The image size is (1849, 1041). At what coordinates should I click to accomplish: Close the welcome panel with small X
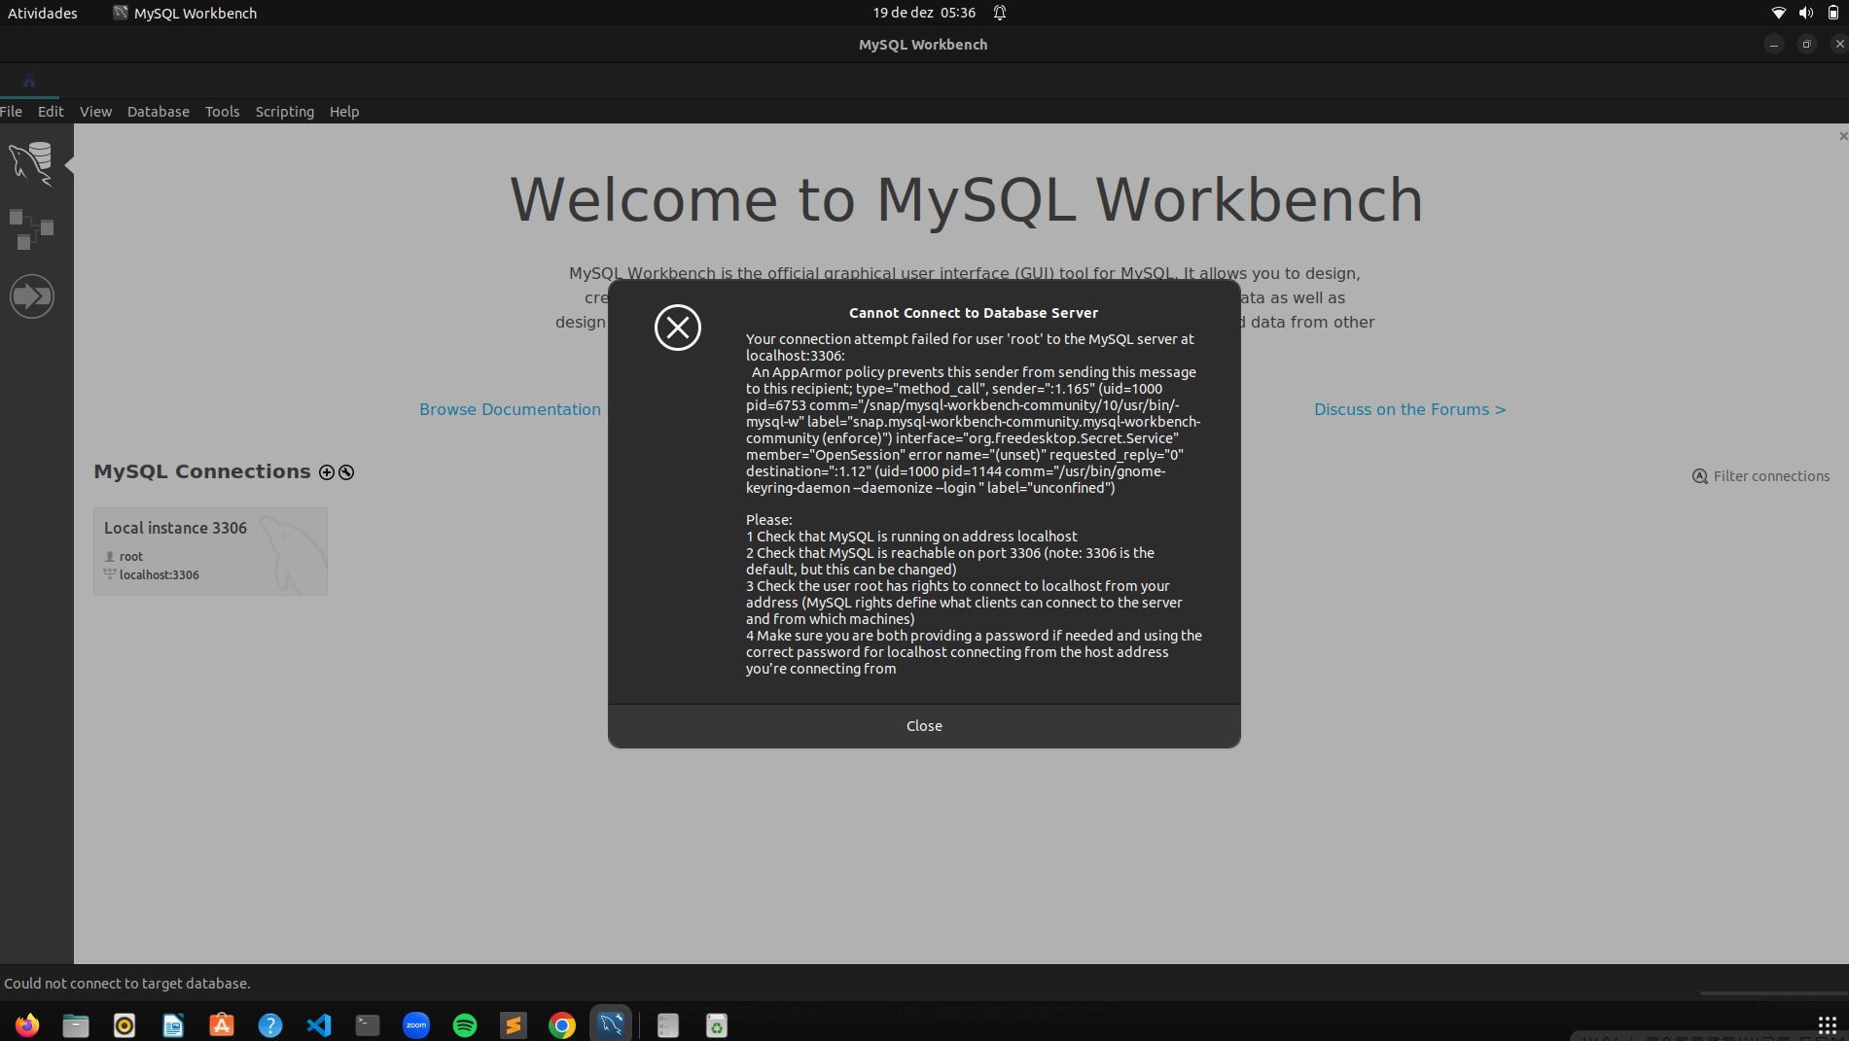1842,136
